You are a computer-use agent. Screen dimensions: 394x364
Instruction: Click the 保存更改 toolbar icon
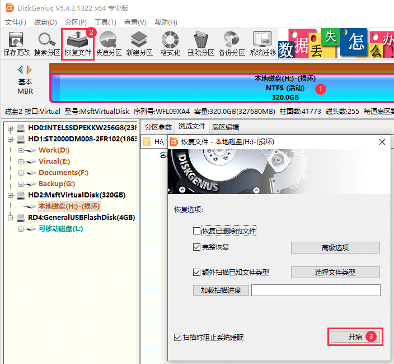coord(16,44)
